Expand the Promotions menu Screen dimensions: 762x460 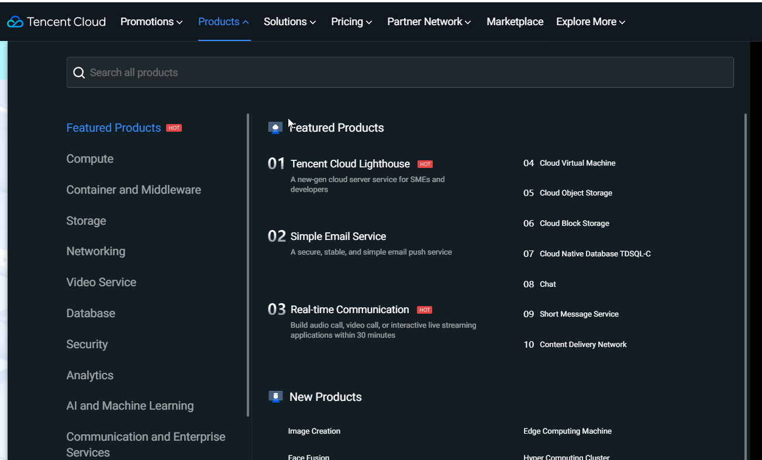[151, 22]
